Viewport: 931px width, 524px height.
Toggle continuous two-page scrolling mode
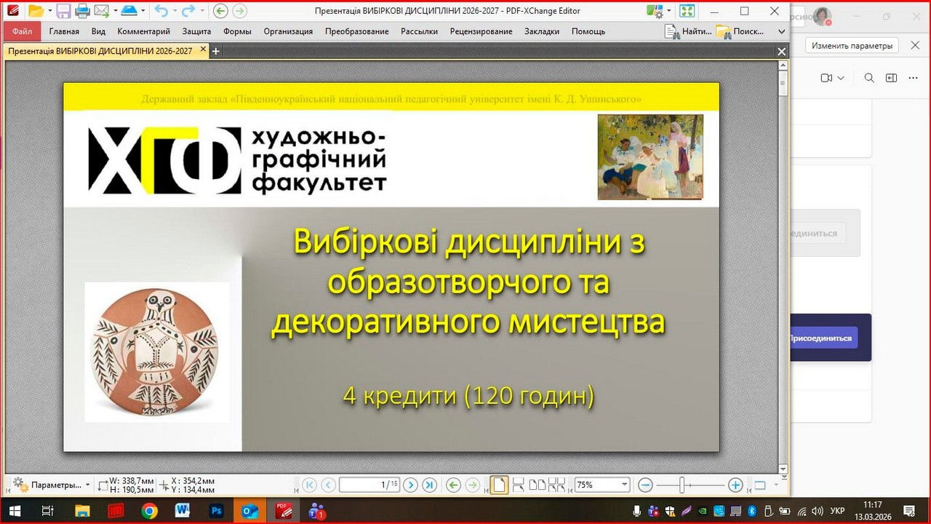(x=558, y=485)
